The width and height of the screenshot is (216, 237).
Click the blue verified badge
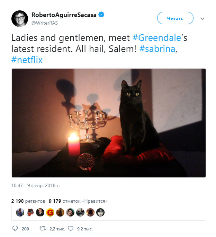[x=101, y=15]
